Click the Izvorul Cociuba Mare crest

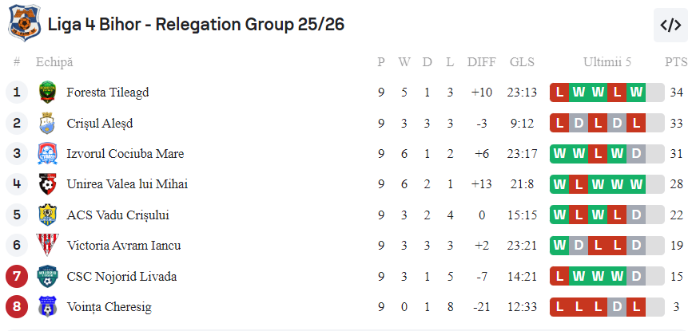coord(48,154)
